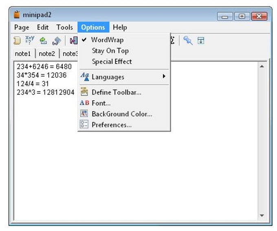Open the Tools menu

64,27
